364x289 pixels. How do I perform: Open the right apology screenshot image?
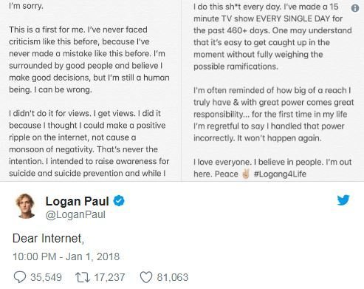pyautogui.click(x=272, y=90)
